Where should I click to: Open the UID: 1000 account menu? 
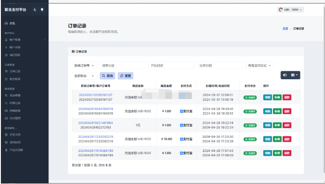(291, 10)
